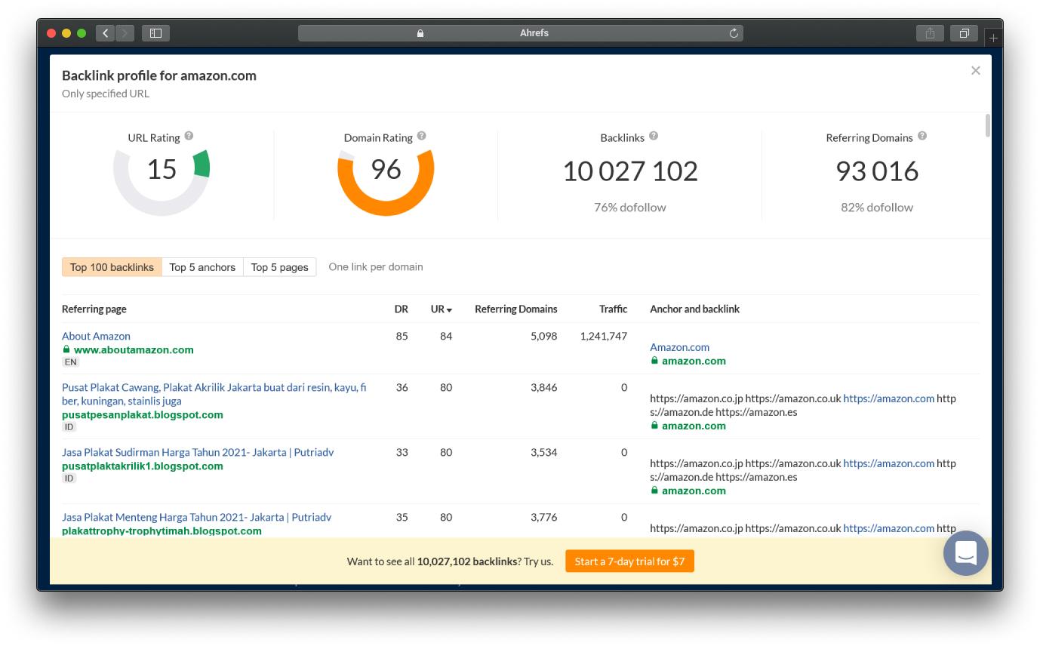The height and width of the screenshot is (646, 1040).
Task: Sort by the DR column header
Action: click(x=402, y=309)
